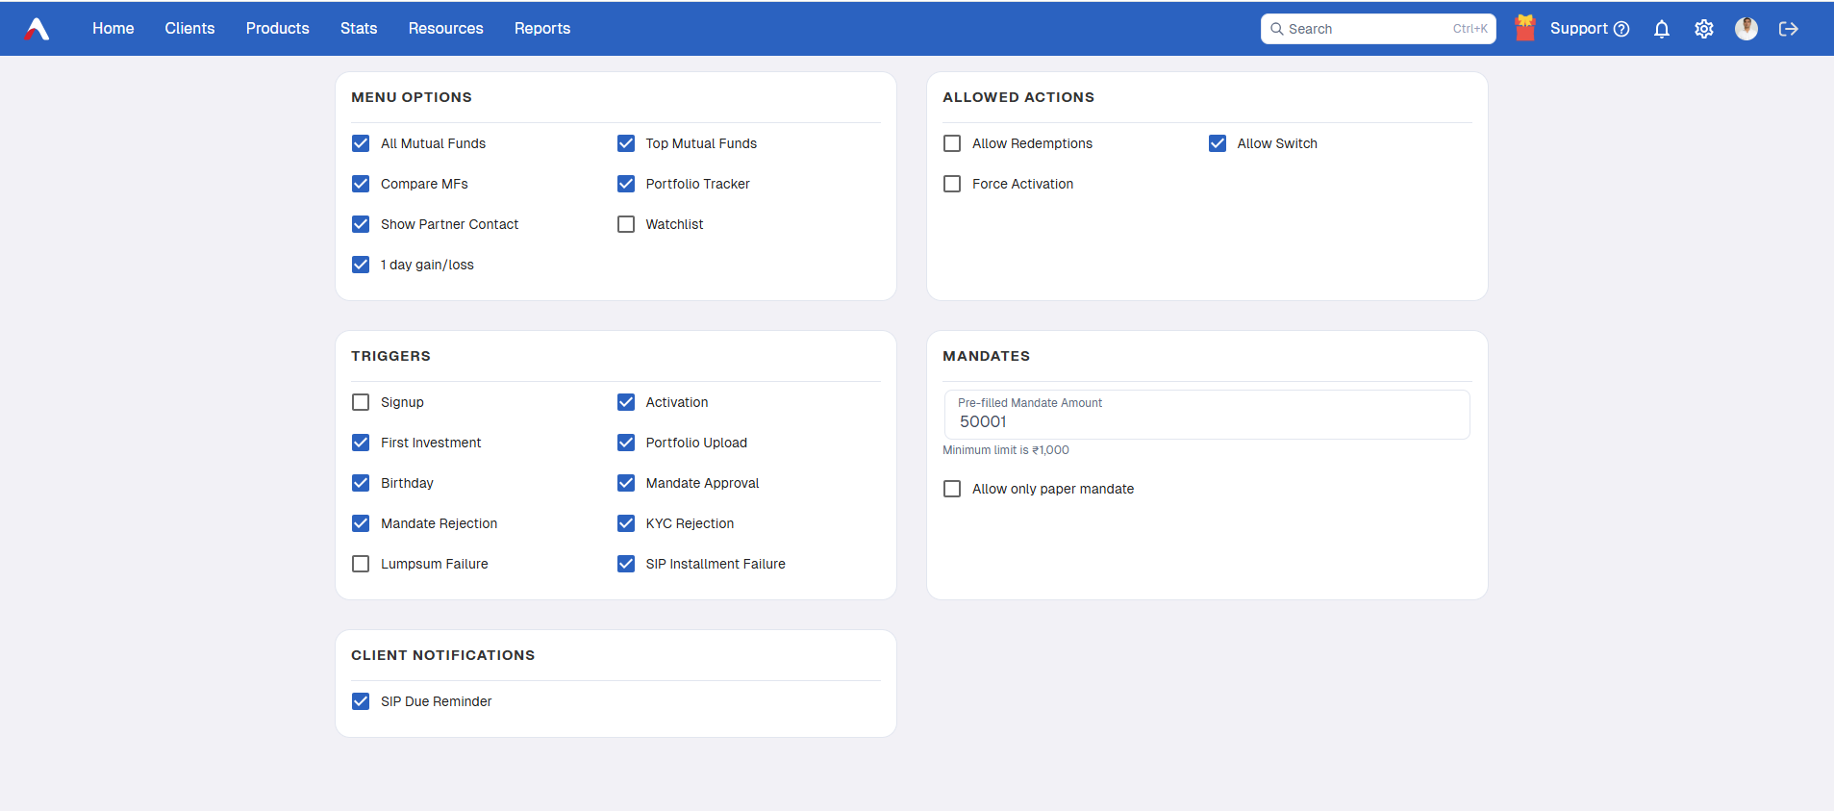Uncheck Mandate Approval trigger
Image resolution: width=1834 pixels, height=811 pixels.
pyautogui.click(x=626, y=483)
